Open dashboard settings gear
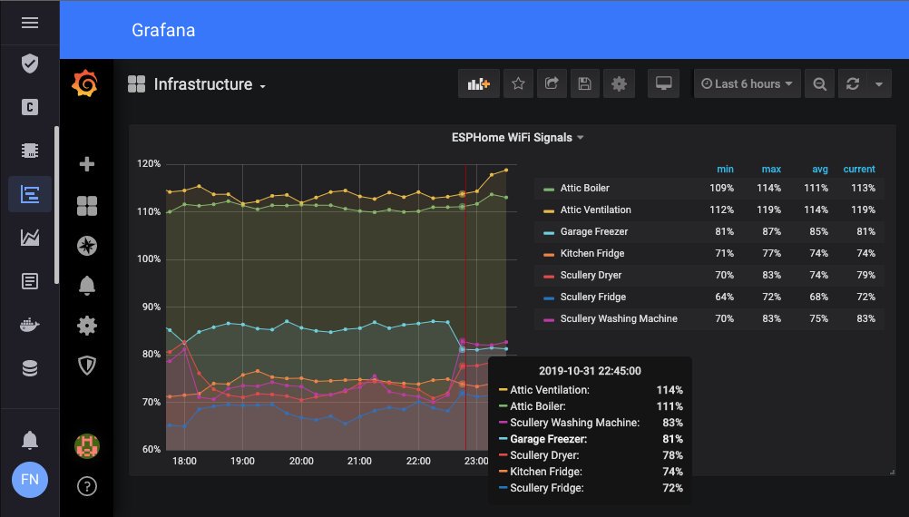The image size is (909, 517). (619, 84)
